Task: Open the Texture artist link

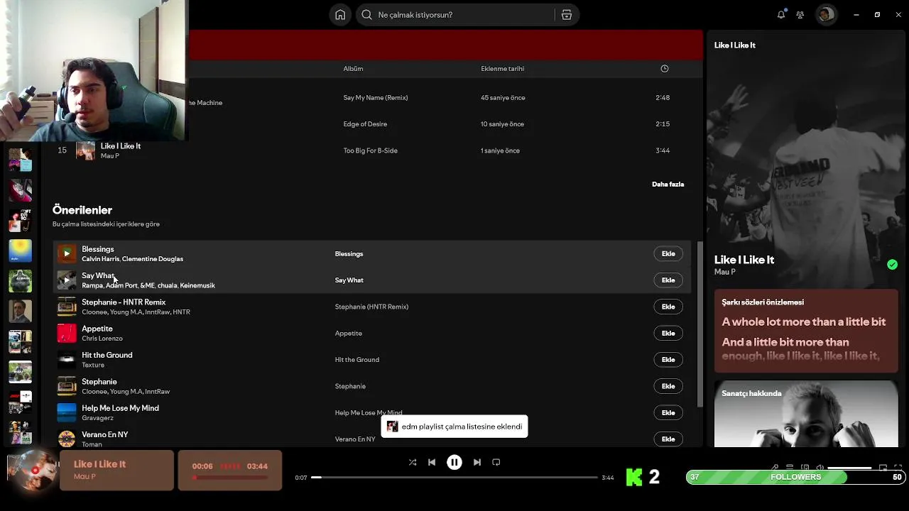Action: (93, 365)
